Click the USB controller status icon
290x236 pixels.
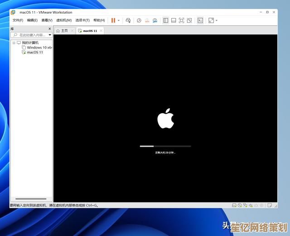click(x=256, y=205)
